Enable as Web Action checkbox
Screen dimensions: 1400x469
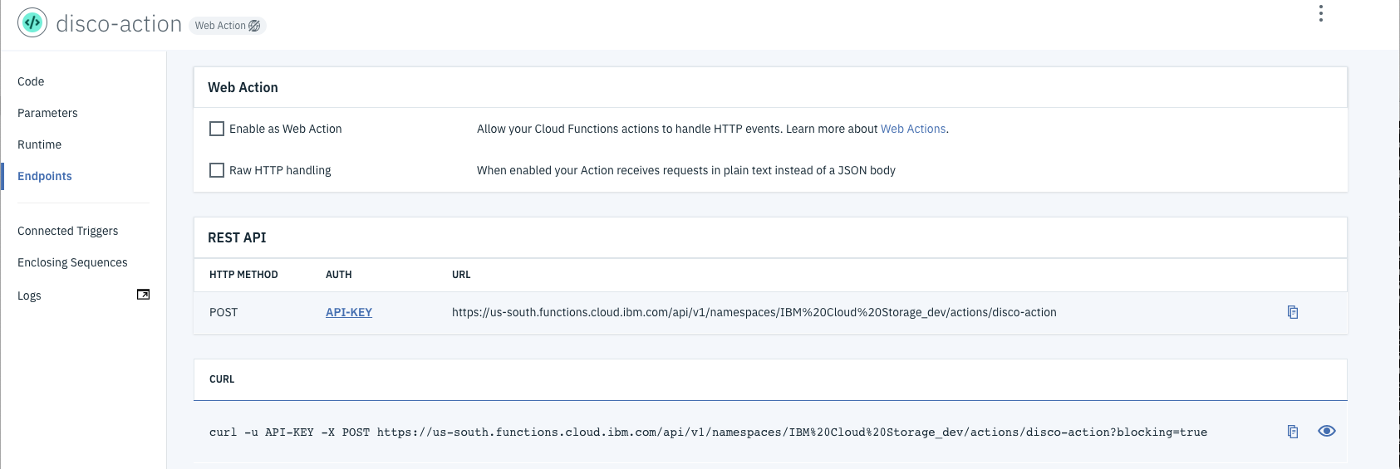[217, 129]
